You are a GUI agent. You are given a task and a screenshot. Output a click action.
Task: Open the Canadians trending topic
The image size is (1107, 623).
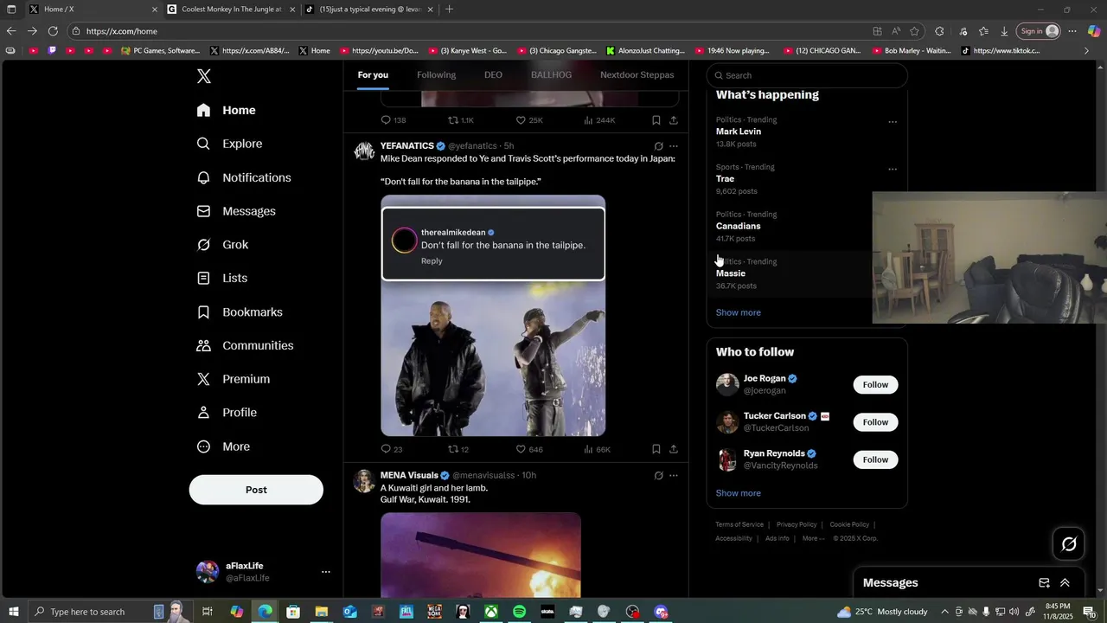[739, 226]
